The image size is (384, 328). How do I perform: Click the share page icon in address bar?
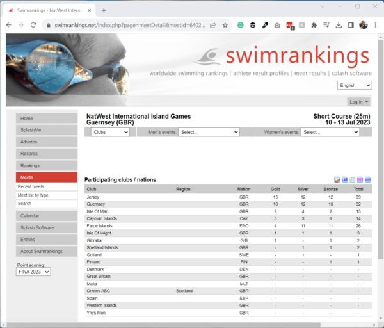[212, 25]
